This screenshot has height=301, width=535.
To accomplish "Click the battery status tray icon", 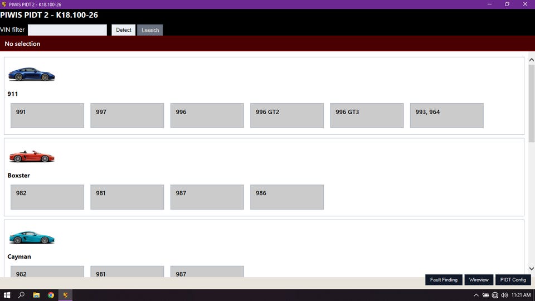I will (485, 295).
